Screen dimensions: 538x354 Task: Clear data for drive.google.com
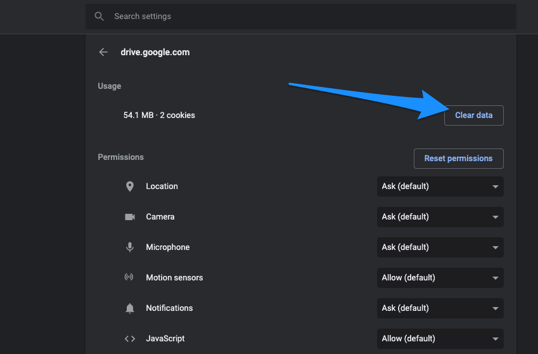coord(474,115)
